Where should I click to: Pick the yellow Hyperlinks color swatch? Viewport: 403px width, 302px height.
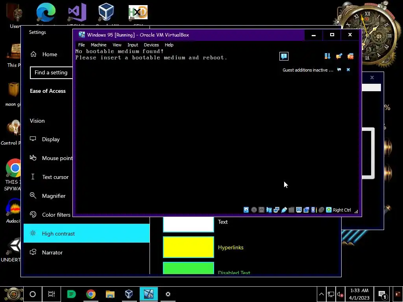tap(189, 247)
